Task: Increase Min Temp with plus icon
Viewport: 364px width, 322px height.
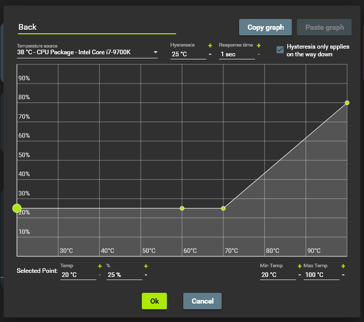Action: (x=299, y=266)
